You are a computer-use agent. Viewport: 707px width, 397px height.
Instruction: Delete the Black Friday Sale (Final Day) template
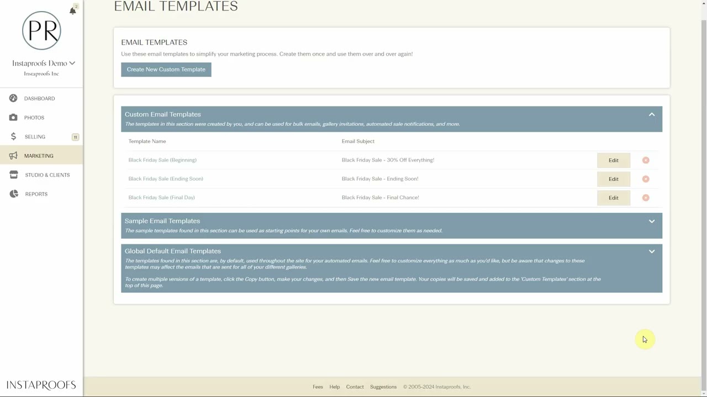[x=646, y=197]
